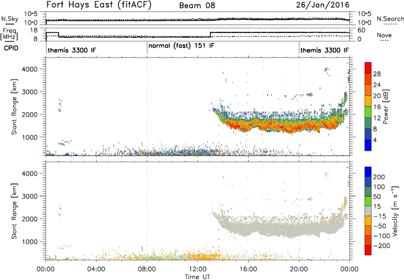
Task: Click the 'N.Sky' legend label
Action: pos(10,19)
